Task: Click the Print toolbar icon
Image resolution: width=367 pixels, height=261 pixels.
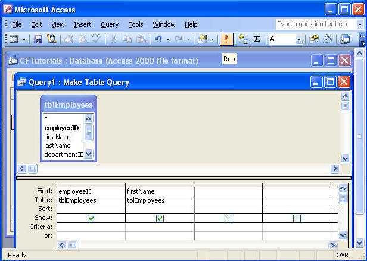Action: pyautogui.click(x=69, y=39)
